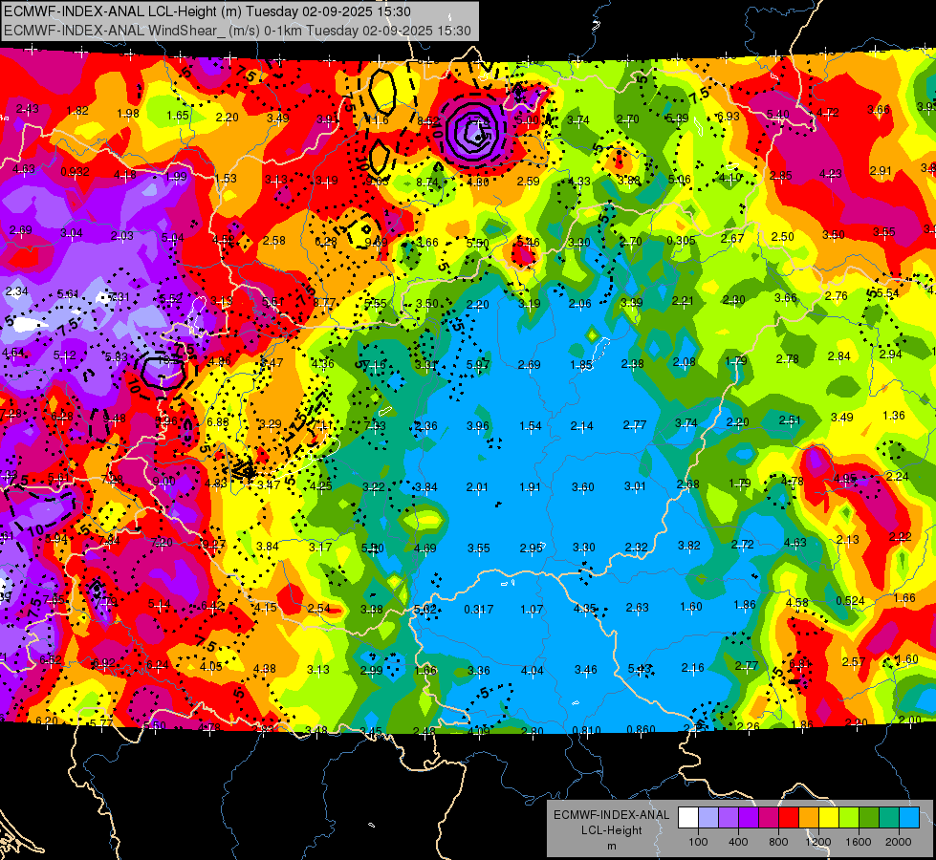936x860 pixels.
Task: Click the shear value 6.93
Action: point(729,117)
